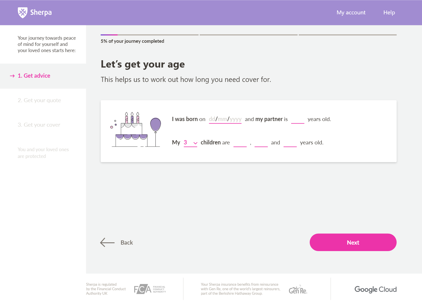Select step 2. Get your quote
Screen dimensions: 422x304
[39, 100]
